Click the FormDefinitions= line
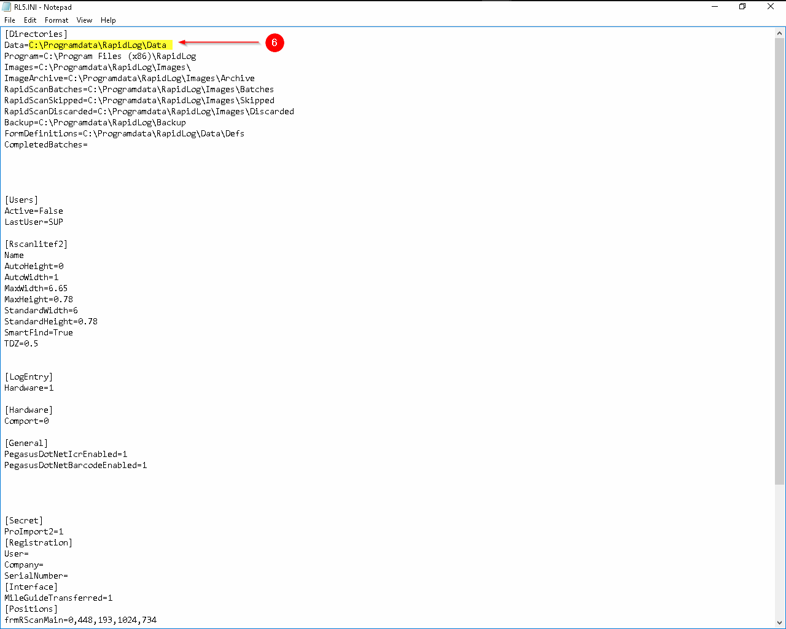Screen dimensions: 786x629 [x=125, y=133]
